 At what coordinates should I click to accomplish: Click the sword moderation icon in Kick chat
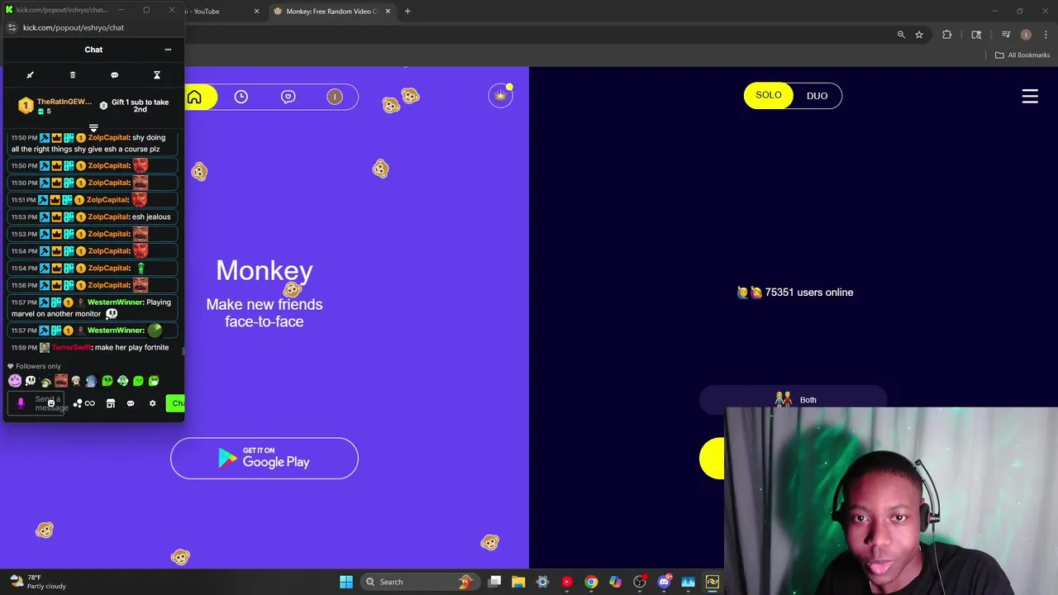pos(31,75)
